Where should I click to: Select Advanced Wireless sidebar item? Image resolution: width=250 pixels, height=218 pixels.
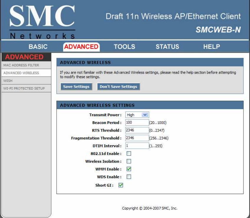[26, 73]
